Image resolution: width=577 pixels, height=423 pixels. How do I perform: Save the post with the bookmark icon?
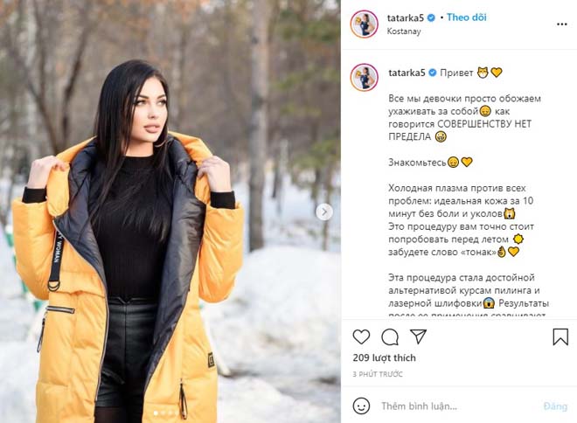560,336
